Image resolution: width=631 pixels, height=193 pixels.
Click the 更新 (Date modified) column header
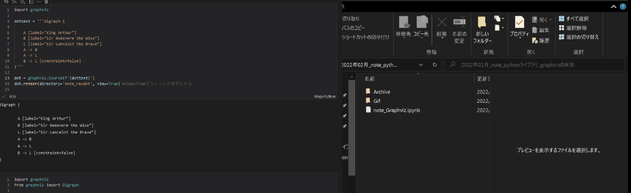point(483,79)
